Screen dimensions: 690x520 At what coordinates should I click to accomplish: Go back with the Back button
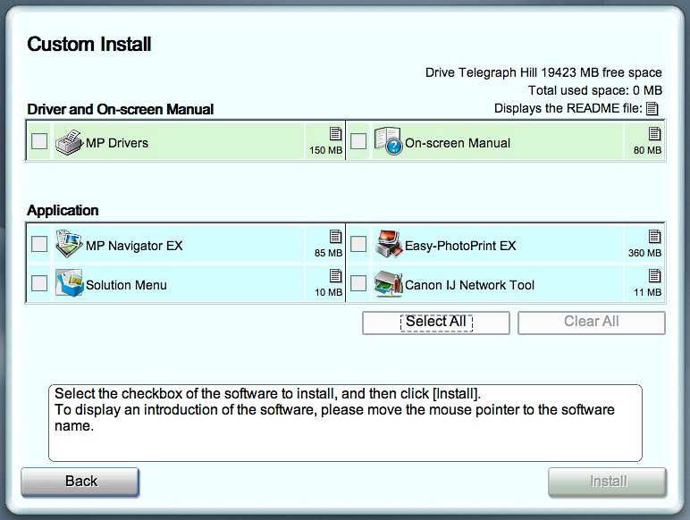click(x=80, y=482)
